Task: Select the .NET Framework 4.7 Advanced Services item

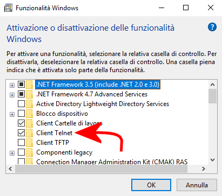Action: point(92,94)
